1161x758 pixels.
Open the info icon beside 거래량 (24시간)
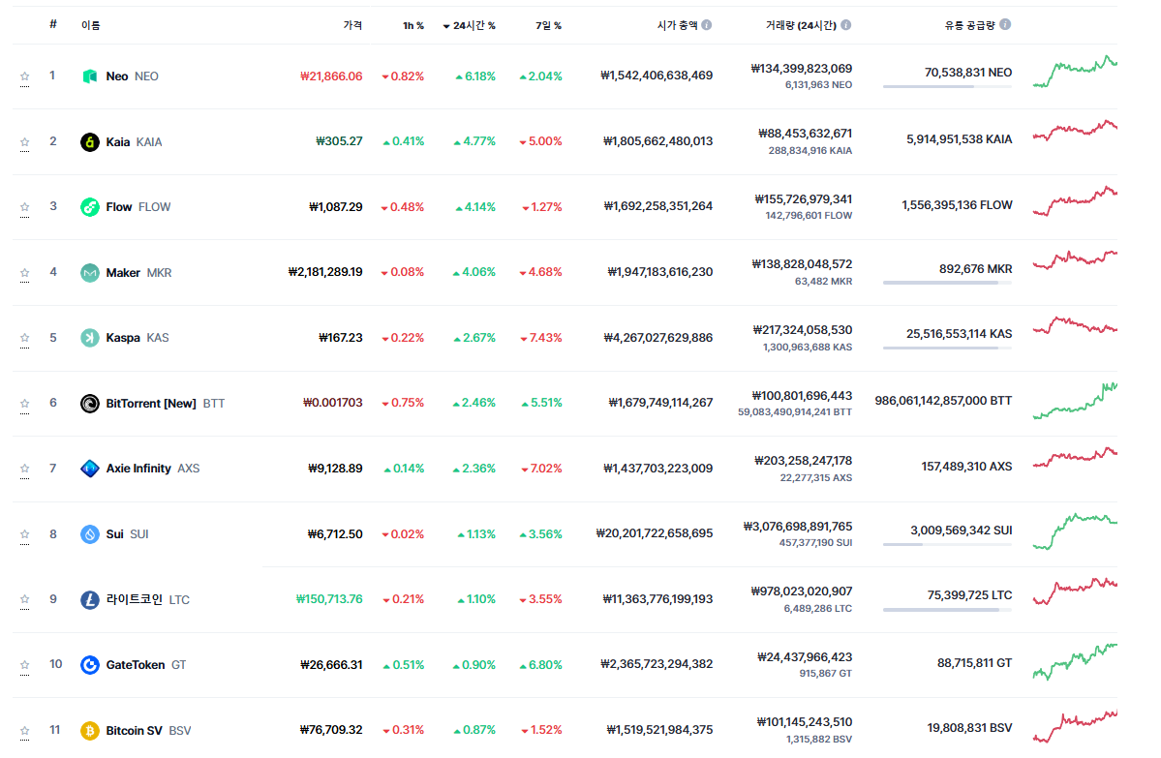[x=845, y=25]
